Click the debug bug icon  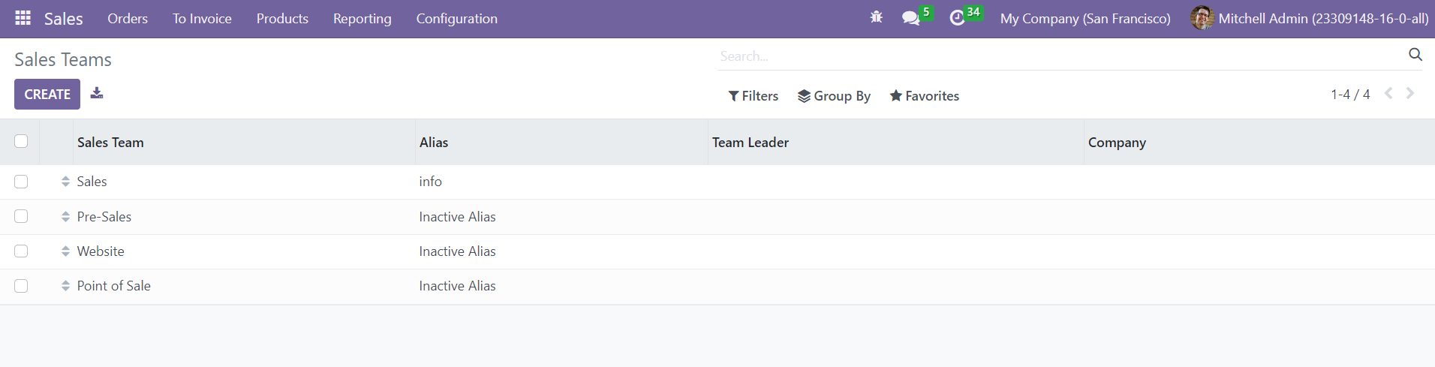point(876,17)
